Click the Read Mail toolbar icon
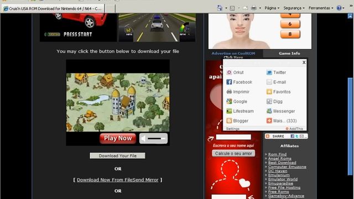 [x=245, y=8]
